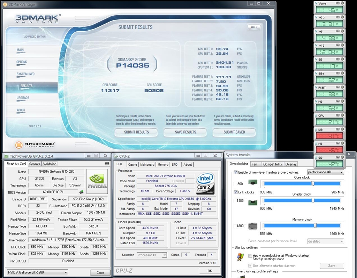Image resolution: width=357 pixels, height=278 pixels.
Task: Click the Memory clock slider handle
Action: (x=315, y=225)
